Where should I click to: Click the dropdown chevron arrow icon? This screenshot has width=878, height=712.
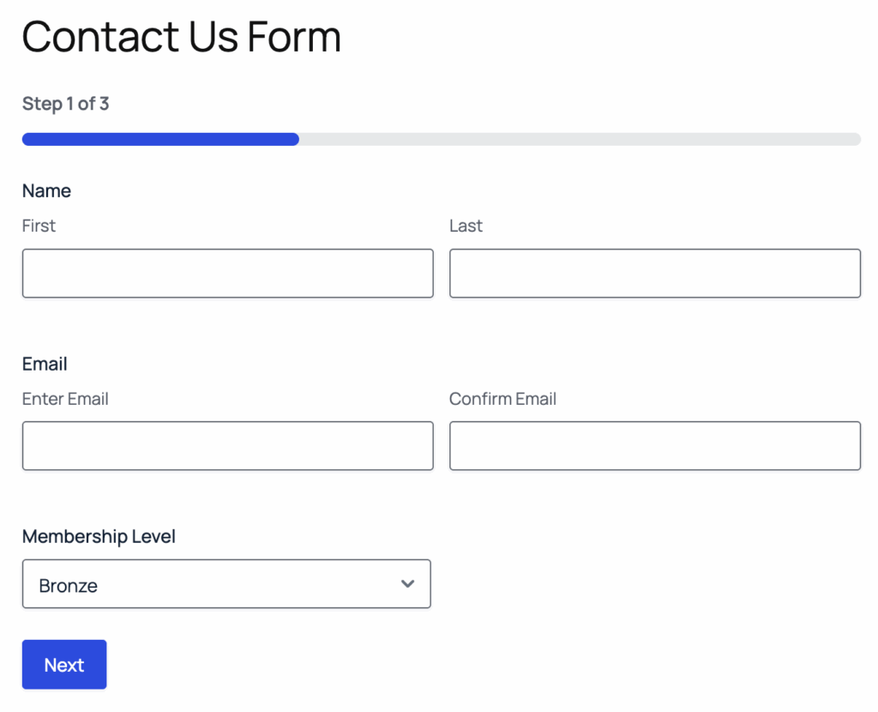coord(408,584)
